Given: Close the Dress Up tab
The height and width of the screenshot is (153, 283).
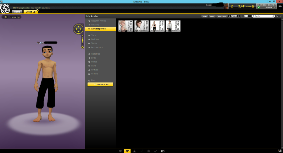Looking at the screenshot, I should [x=37, y=11].
